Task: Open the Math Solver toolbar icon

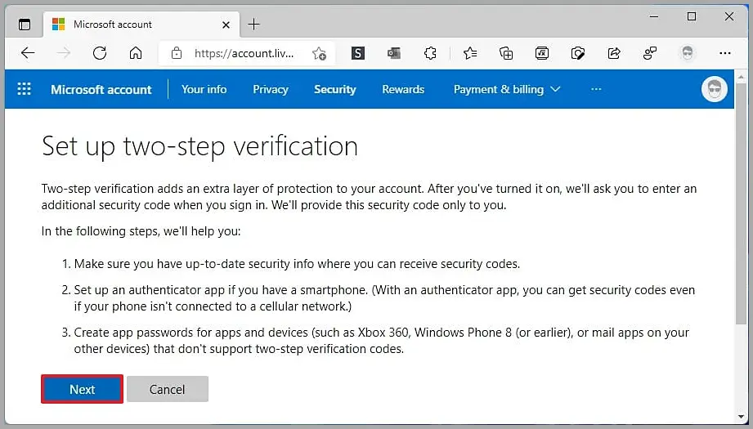Action: [x=542, y=53]
